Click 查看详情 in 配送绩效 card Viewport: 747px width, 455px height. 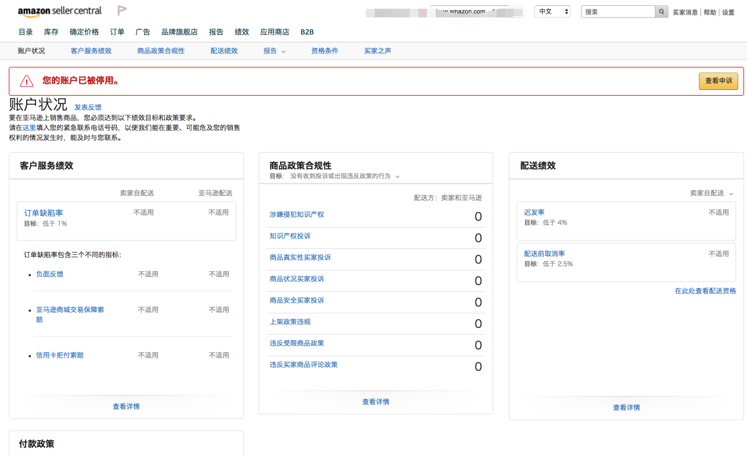[x=626, y=408]
